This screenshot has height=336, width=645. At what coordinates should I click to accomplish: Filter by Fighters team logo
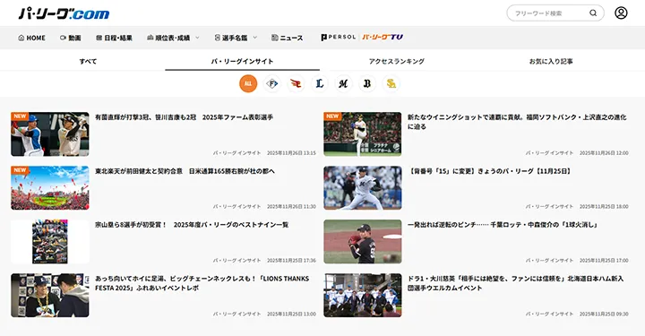click(x=272, y=83)
